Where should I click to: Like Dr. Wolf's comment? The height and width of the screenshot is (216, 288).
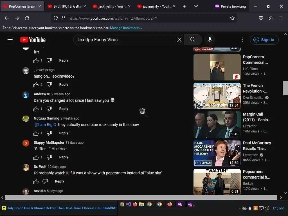click(36, 181)
